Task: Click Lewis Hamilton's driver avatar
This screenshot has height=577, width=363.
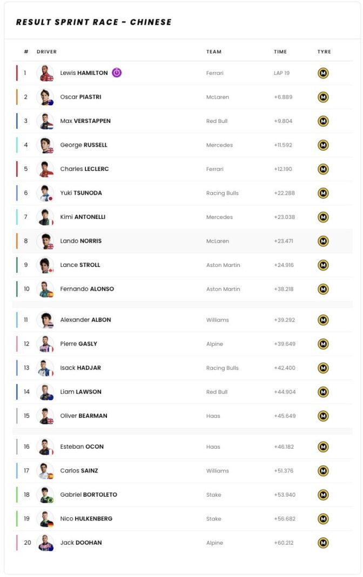Action: coord(45,73)
